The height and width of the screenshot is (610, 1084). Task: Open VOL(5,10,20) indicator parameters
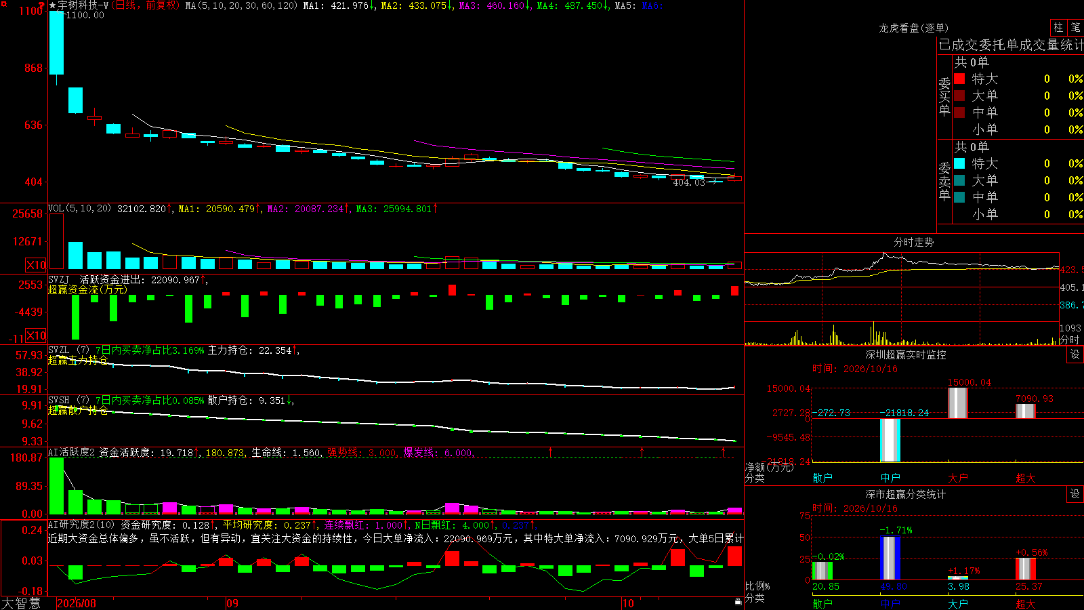click(79, 209)
